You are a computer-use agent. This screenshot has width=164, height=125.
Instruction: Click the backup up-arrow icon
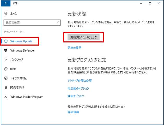point(6,60)
